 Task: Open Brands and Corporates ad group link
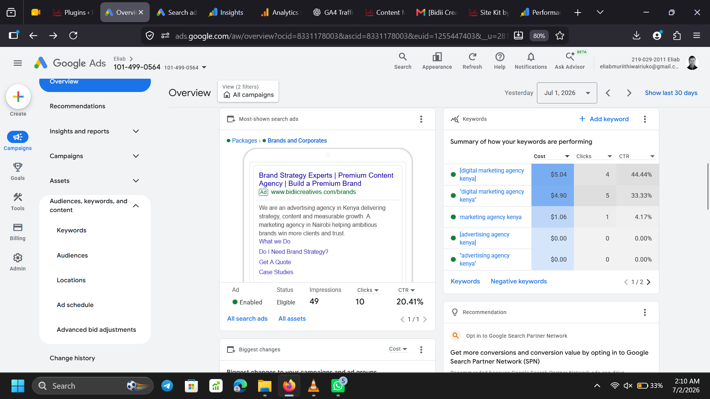297,140
